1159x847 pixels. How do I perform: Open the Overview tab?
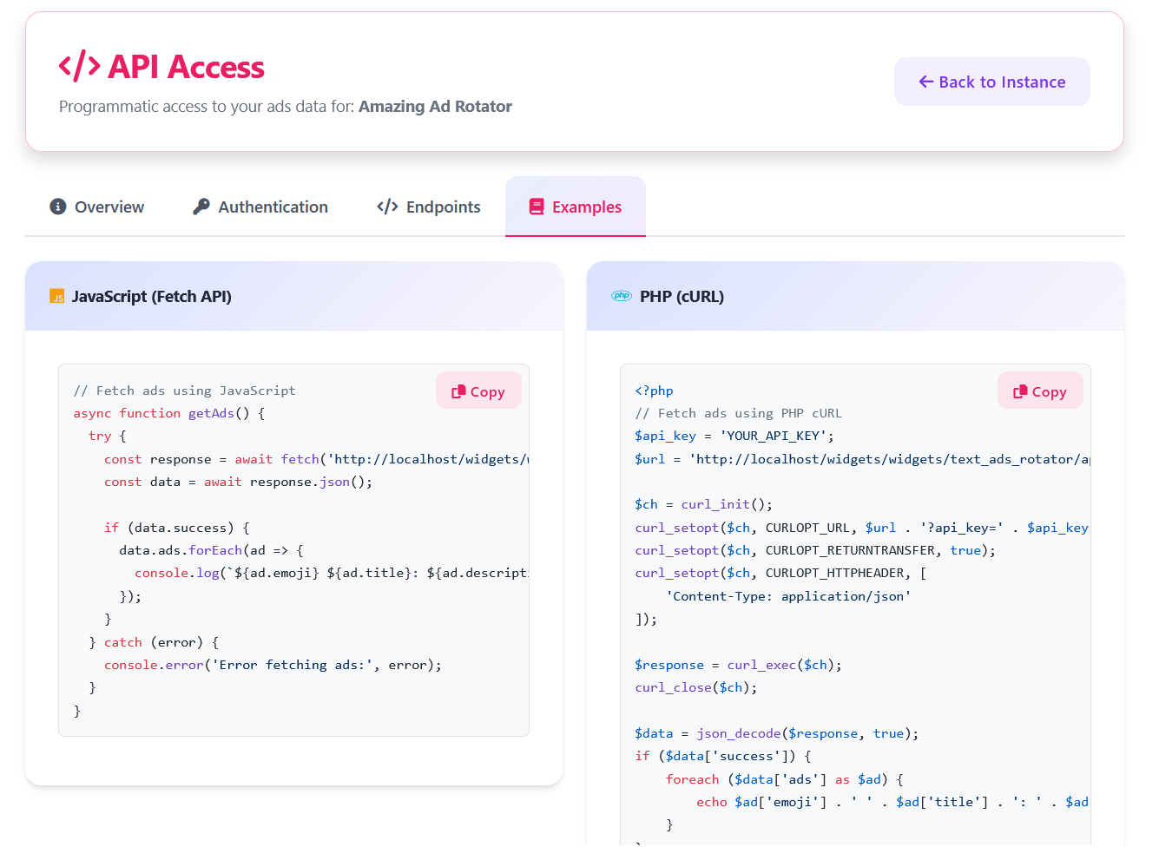pyautogui.click(x=97, y=207)
